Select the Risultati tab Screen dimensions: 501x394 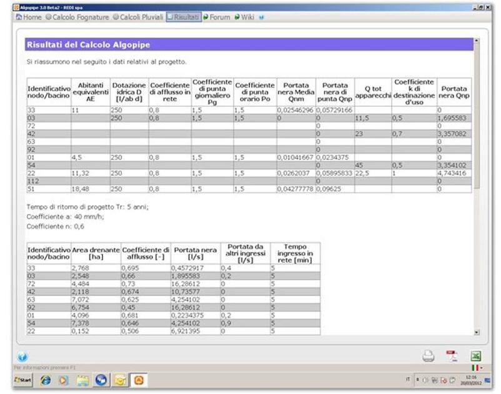tap(184, 17)
